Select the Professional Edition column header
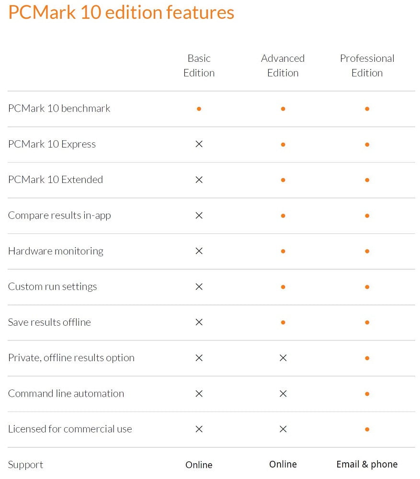This screenshot has width=420, height=479. pos(367,66)
